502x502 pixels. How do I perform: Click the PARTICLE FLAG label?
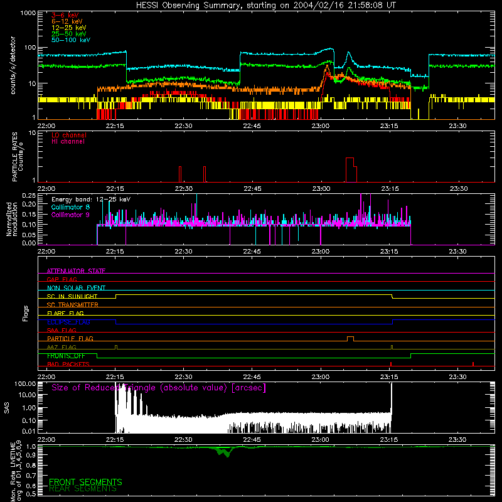coord(70,339)
